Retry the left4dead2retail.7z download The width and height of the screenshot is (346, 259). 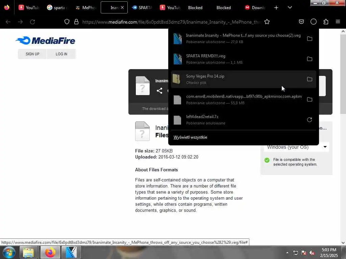[310, 120]
